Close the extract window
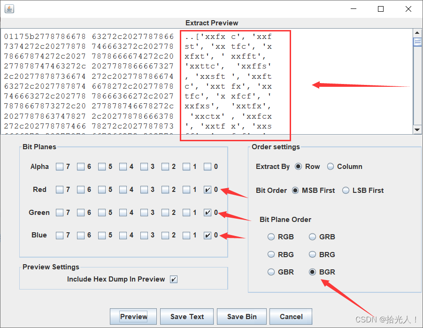The image size is (423, 328). 408,9
